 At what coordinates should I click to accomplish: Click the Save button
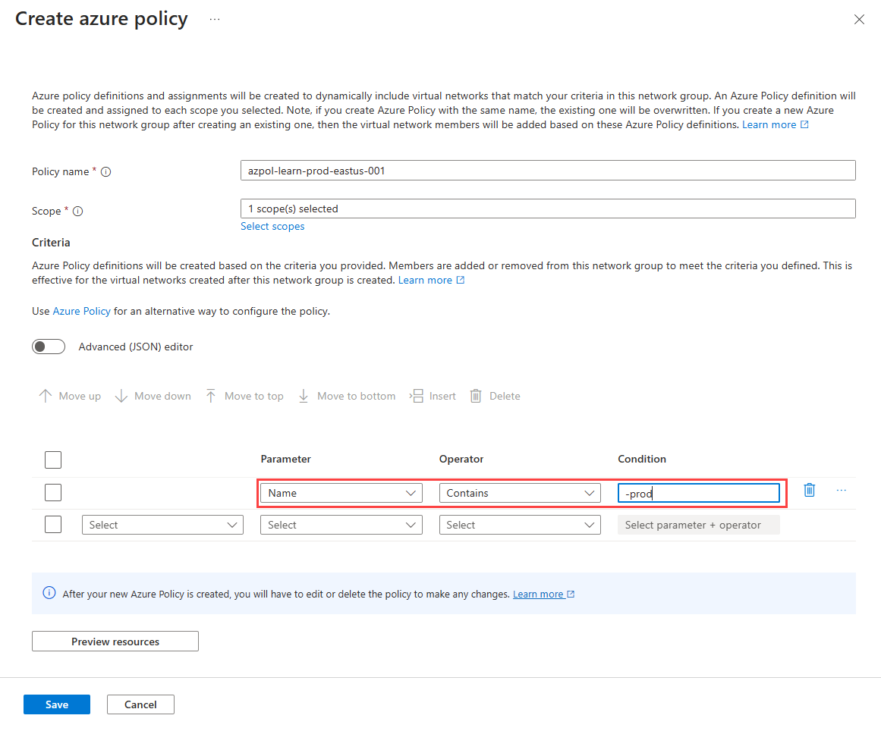57,704
